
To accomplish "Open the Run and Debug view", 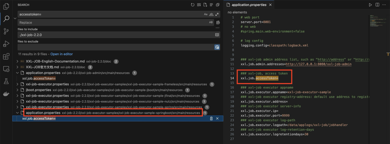I will click(x=6, y=44).
